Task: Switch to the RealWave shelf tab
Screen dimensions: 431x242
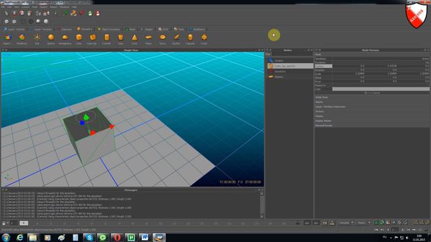Action: pyautogui.click(x=197, y=29)
